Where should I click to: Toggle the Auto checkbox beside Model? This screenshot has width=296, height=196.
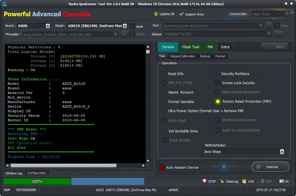click(132, 26)
